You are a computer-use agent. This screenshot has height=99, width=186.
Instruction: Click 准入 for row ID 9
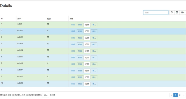[x=94, y=77]
